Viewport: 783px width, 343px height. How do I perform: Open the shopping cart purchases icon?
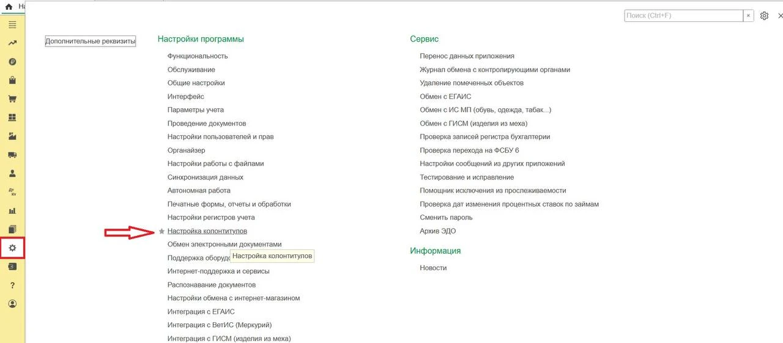coord(12,99)
